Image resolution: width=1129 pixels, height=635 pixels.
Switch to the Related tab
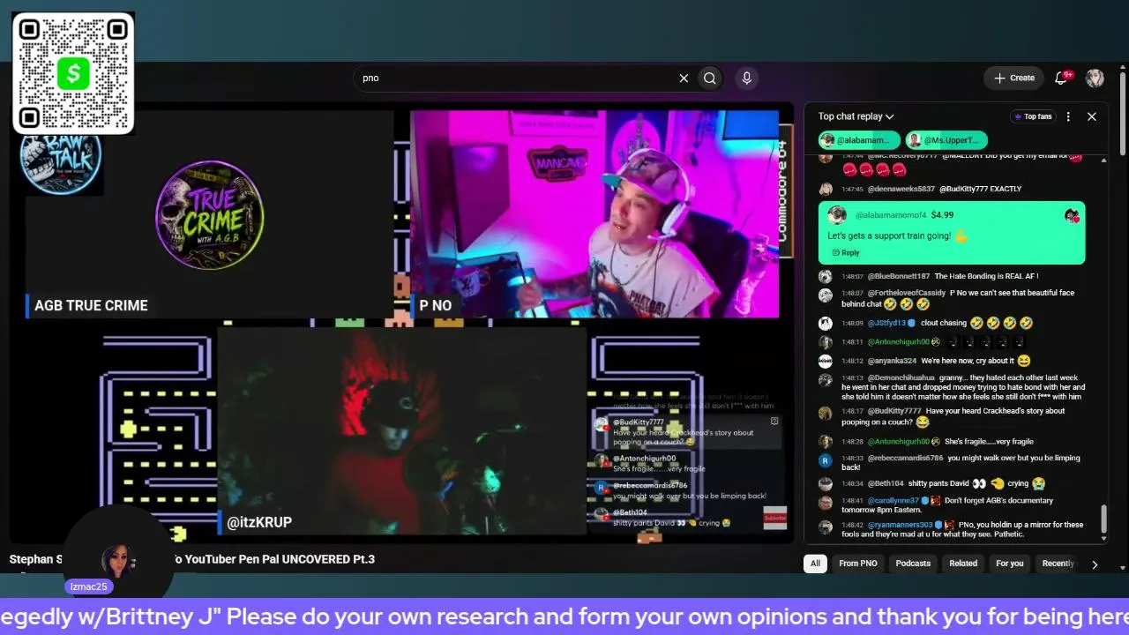point(963,564)
